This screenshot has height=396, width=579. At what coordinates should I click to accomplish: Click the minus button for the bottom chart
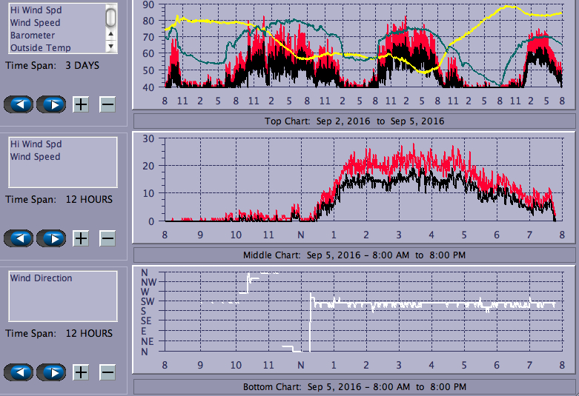[x=107, y=372]
